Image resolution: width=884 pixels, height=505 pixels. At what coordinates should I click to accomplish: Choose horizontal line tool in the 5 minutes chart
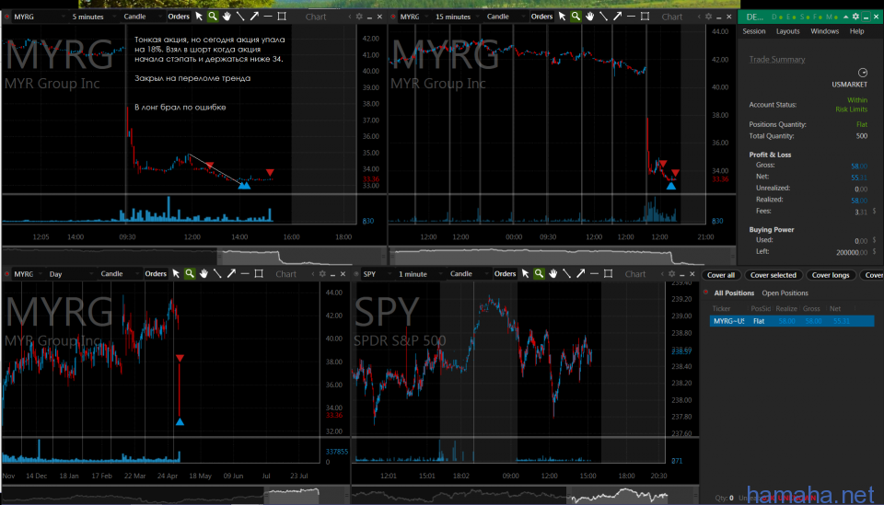click(268, 17)
